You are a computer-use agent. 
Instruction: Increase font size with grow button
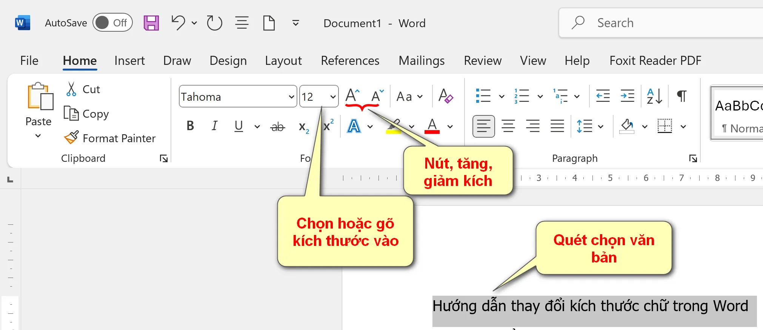(352, 96)
